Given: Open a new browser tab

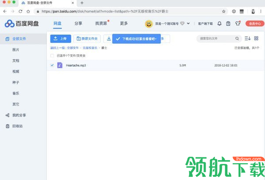Looking at the screenshot, I should tap(82, 3).
